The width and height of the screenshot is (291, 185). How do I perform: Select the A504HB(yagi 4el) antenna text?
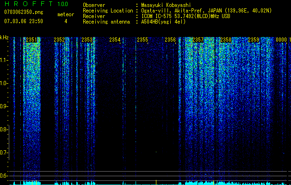click(x=163, y=22)
